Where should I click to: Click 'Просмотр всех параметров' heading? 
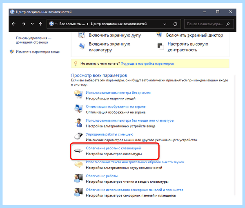coord(99,75)
